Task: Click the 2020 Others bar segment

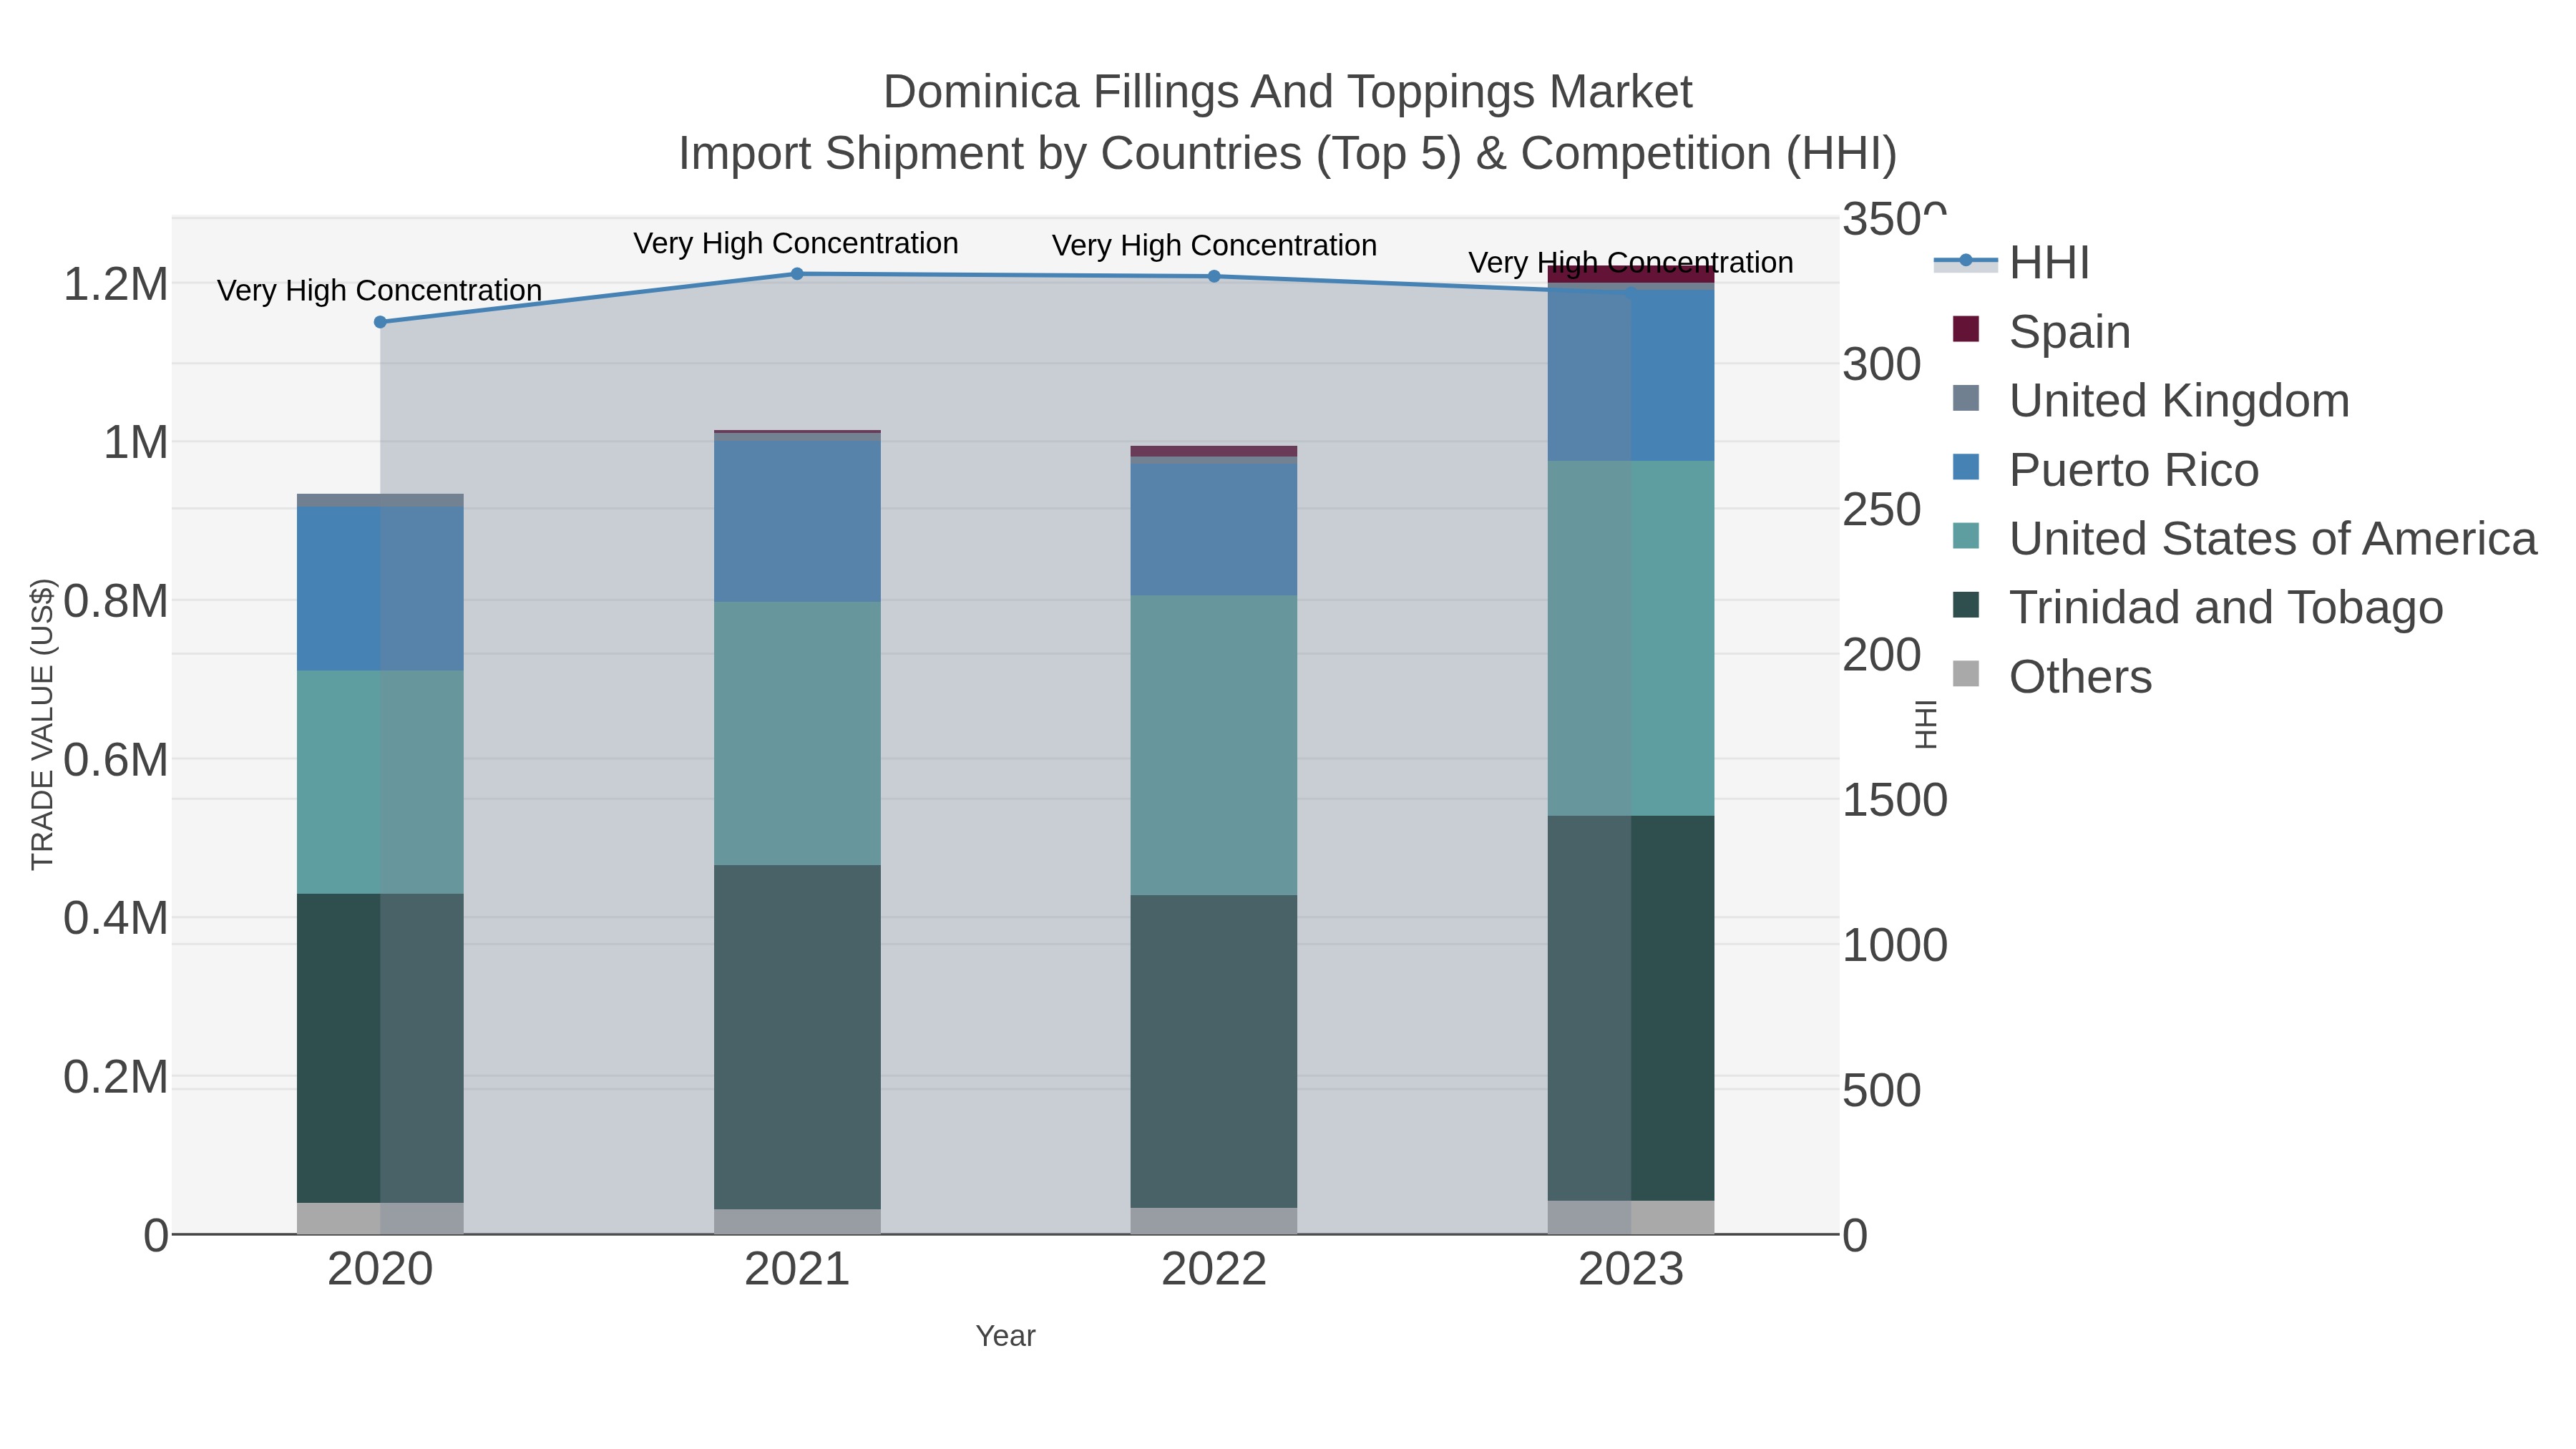Action: coord(380,1218)
